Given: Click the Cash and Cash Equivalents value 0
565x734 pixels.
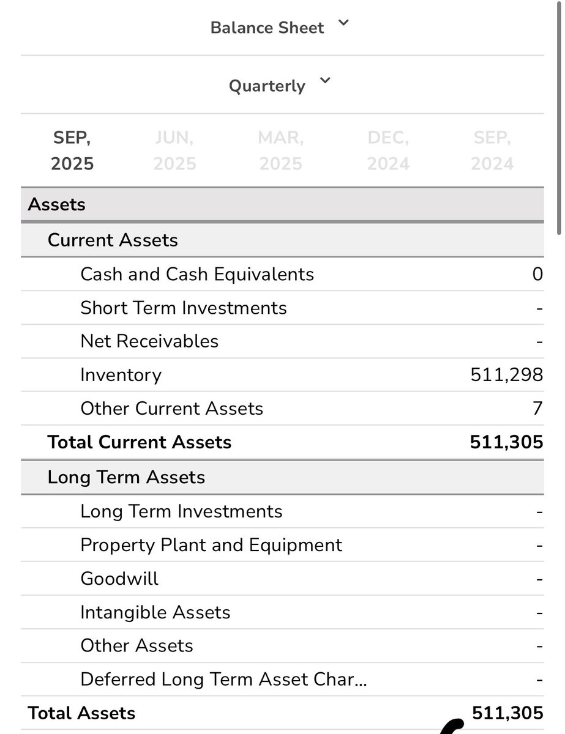Looking at the screenshot, I should pos(537,274).
